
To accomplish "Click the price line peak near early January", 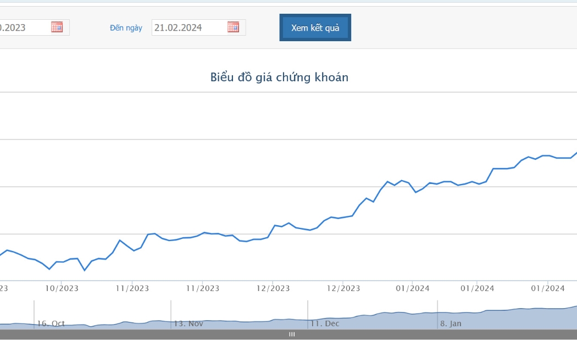I will (x=402, y=181).
